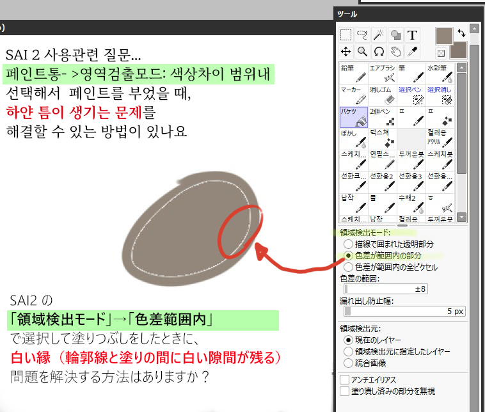485x412 pixels.
Task: Select the バケツ bucket tool
Action: click(x=354, y=117)
